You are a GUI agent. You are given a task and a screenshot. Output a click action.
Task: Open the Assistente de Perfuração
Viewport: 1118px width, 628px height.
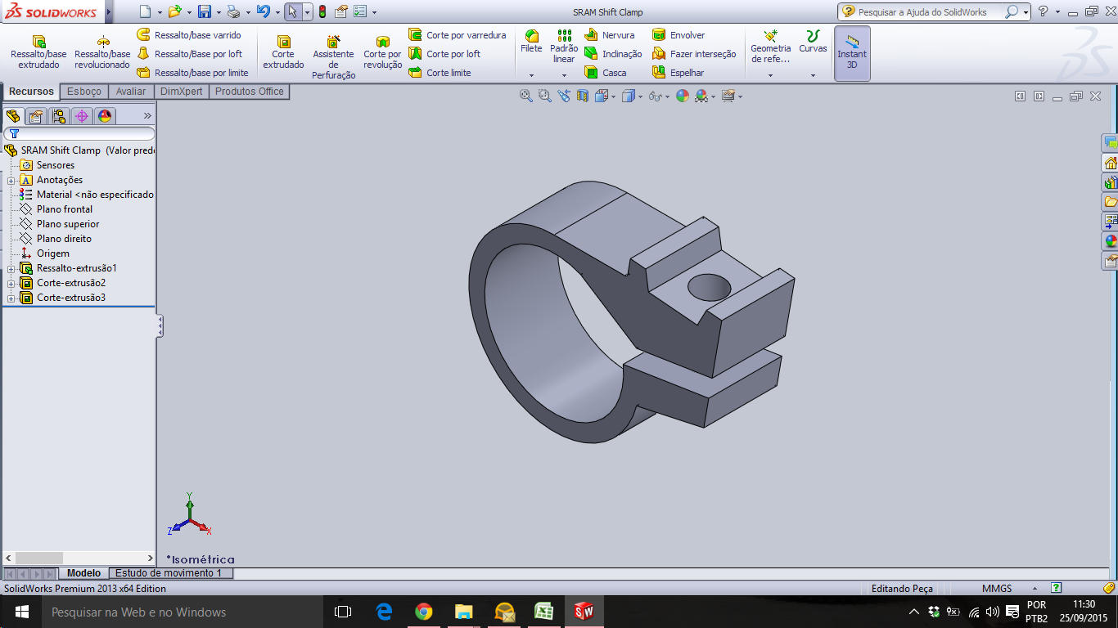(x=334, y=57)
